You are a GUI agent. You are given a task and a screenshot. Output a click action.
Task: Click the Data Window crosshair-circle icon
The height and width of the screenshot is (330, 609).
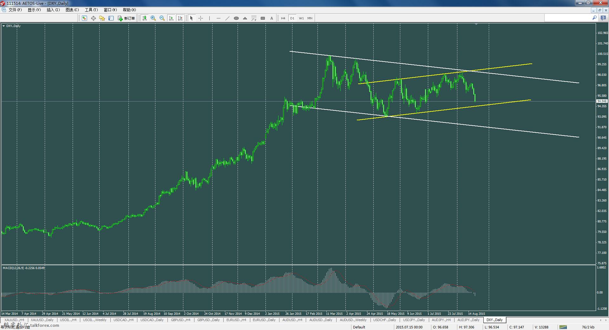click(x=93, y=18)
